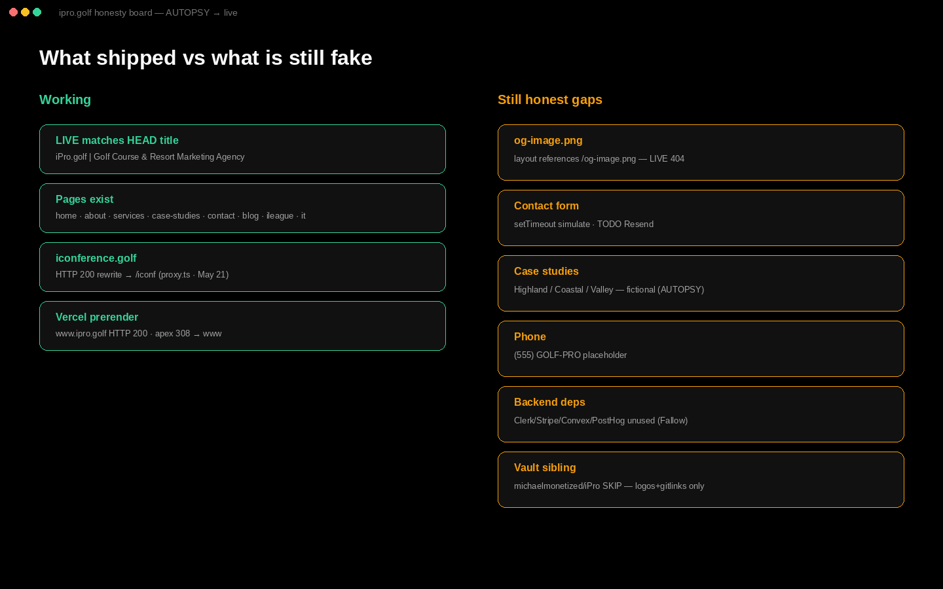Click the Contact form gap card
This screenshot has height=589, width=943.
(x=701, y=218)
